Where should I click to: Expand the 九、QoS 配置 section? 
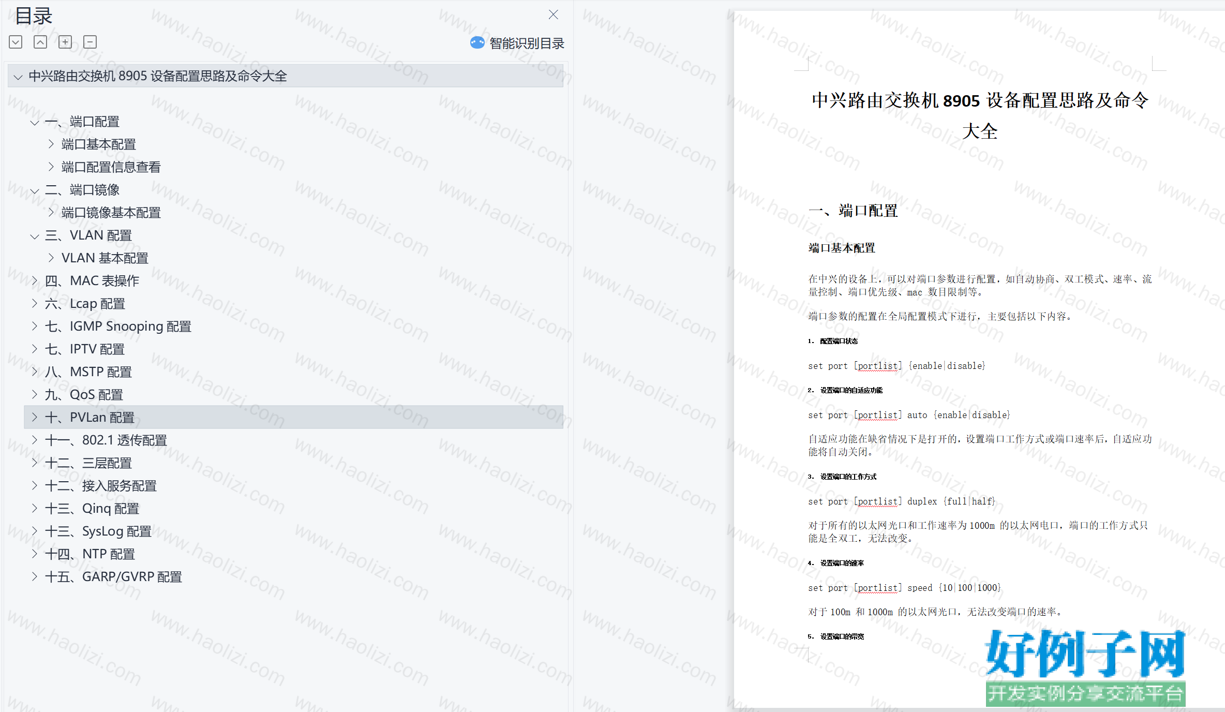[35, 395]
